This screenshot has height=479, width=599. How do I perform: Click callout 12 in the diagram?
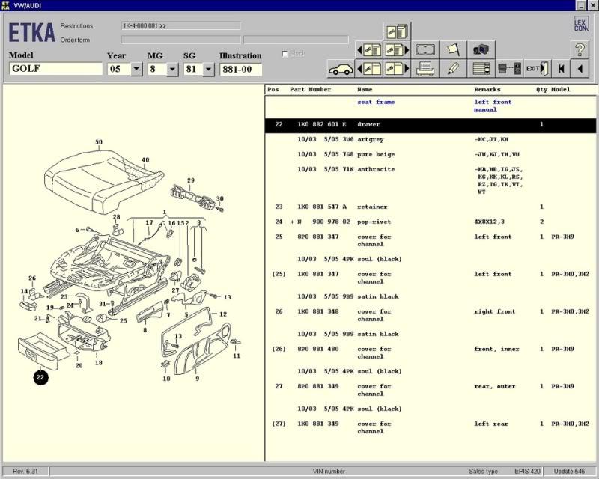223,314
